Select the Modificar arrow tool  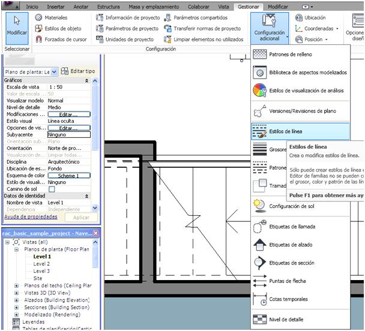point(16,26)
